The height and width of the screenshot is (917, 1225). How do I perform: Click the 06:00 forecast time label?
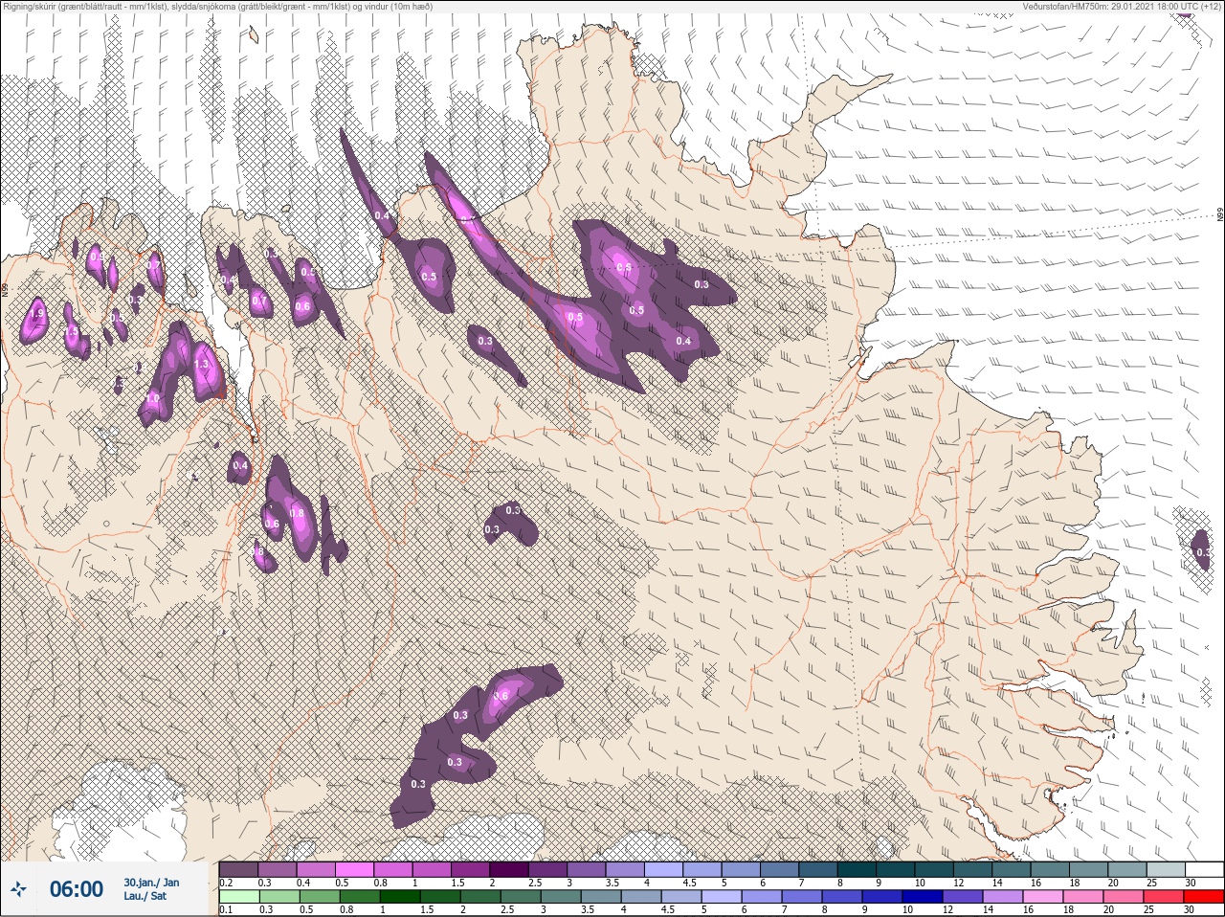point(77,889)
